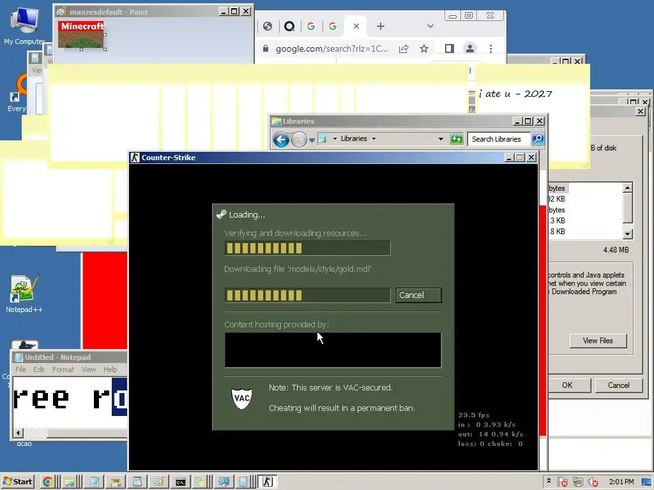Image resolution: width=654 pixels, height=490 pixels.
Task: Open Start menu
Action: (x=17, y=482)
